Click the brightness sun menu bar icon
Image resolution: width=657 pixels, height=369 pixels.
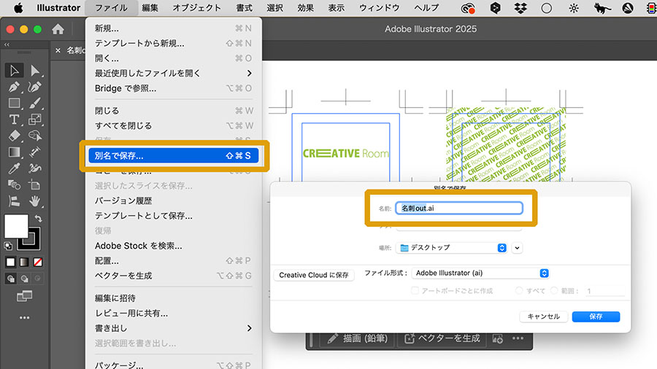point(574,8)
